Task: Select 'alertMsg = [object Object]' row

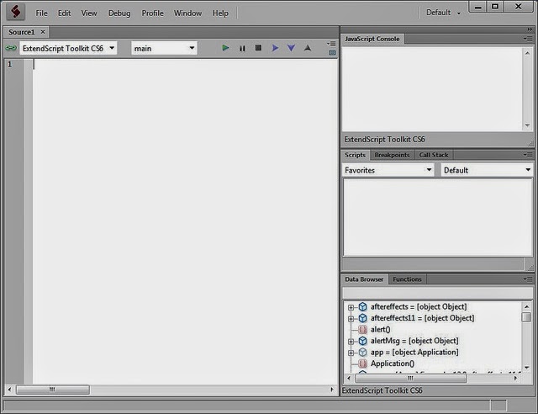Action: point(414,341)
